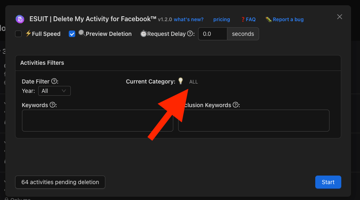Open the what's new link
This screenshot has width=360, height=200.
(189, 20)
